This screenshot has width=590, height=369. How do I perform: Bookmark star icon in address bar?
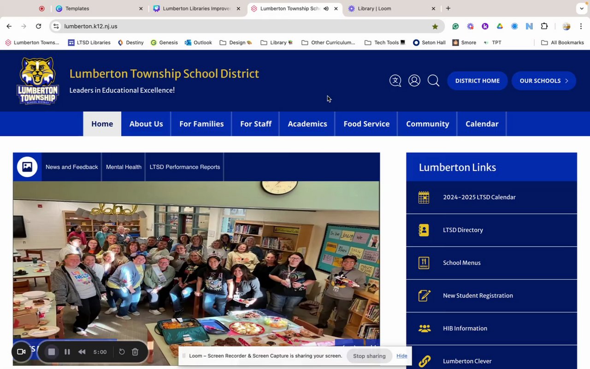(x=435, y=26)
